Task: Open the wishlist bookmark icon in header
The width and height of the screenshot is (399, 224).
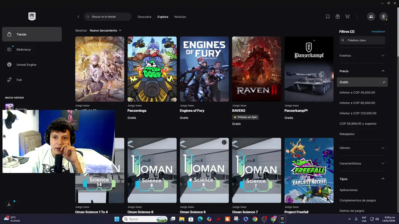Action: tap(328, 16)
